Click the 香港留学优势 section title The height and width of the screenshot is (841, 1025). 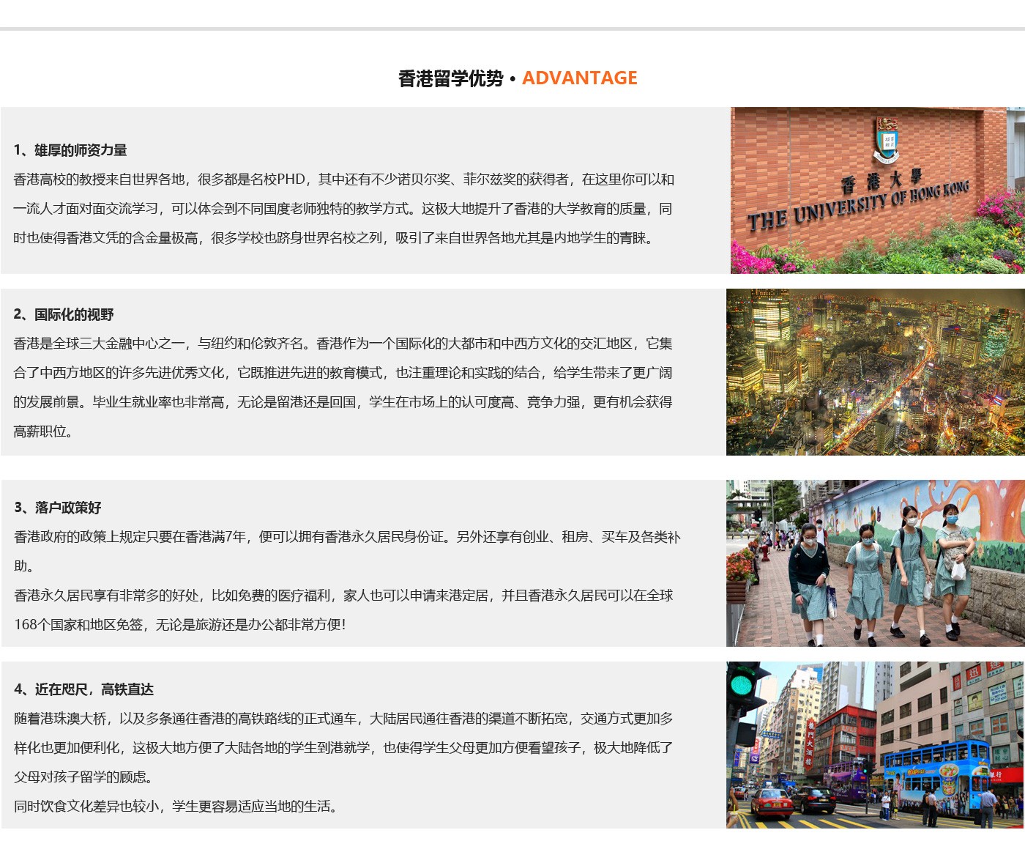[x=450, y=78]
